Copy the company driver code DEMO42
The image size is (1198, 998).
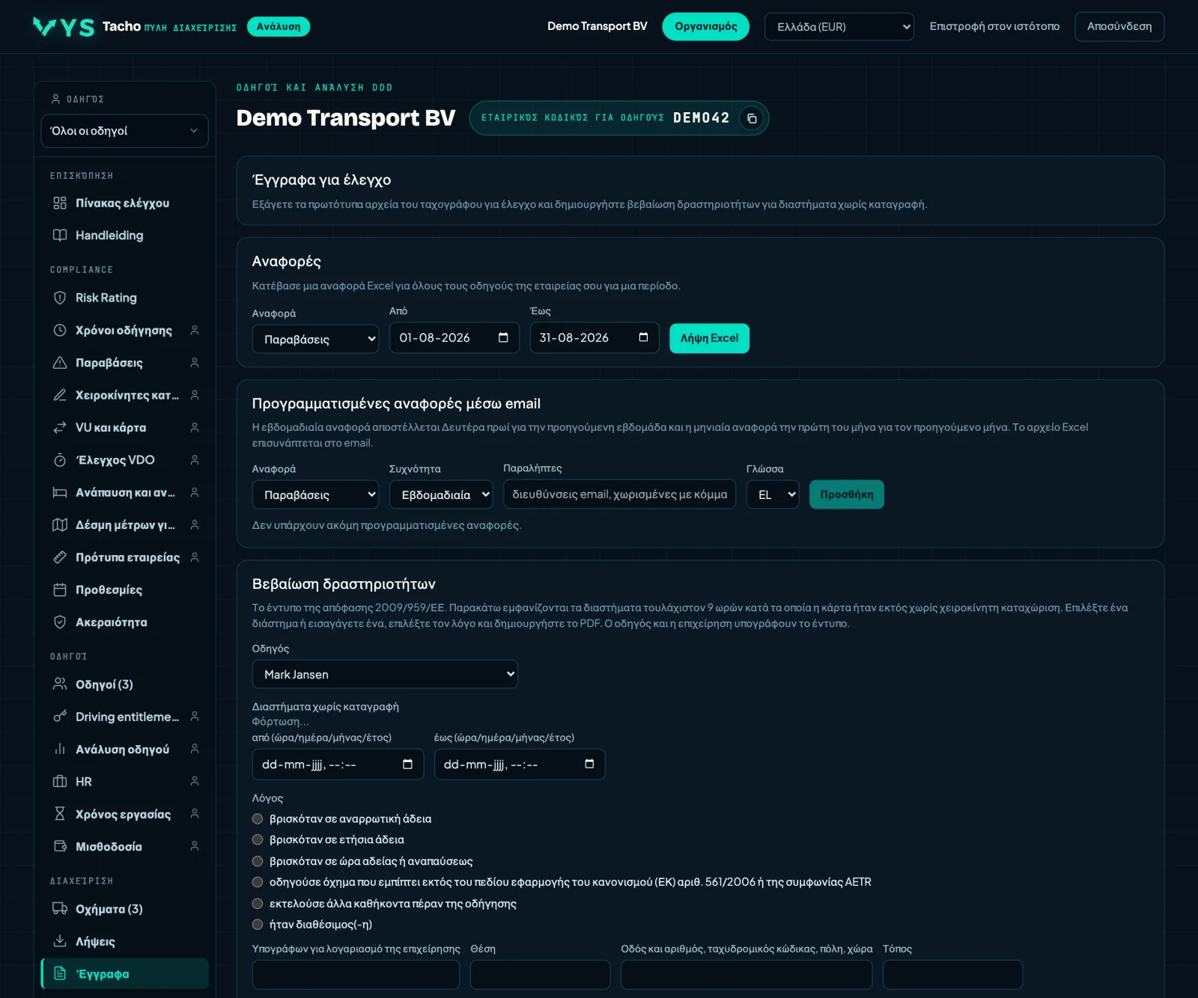pos(752,118)
